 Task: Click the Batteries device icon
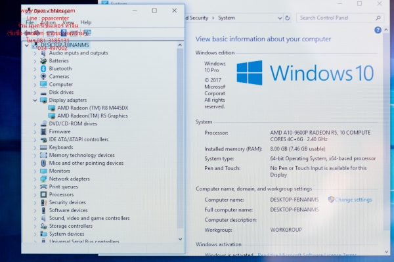pyautogui.click(x=43, y=61)
